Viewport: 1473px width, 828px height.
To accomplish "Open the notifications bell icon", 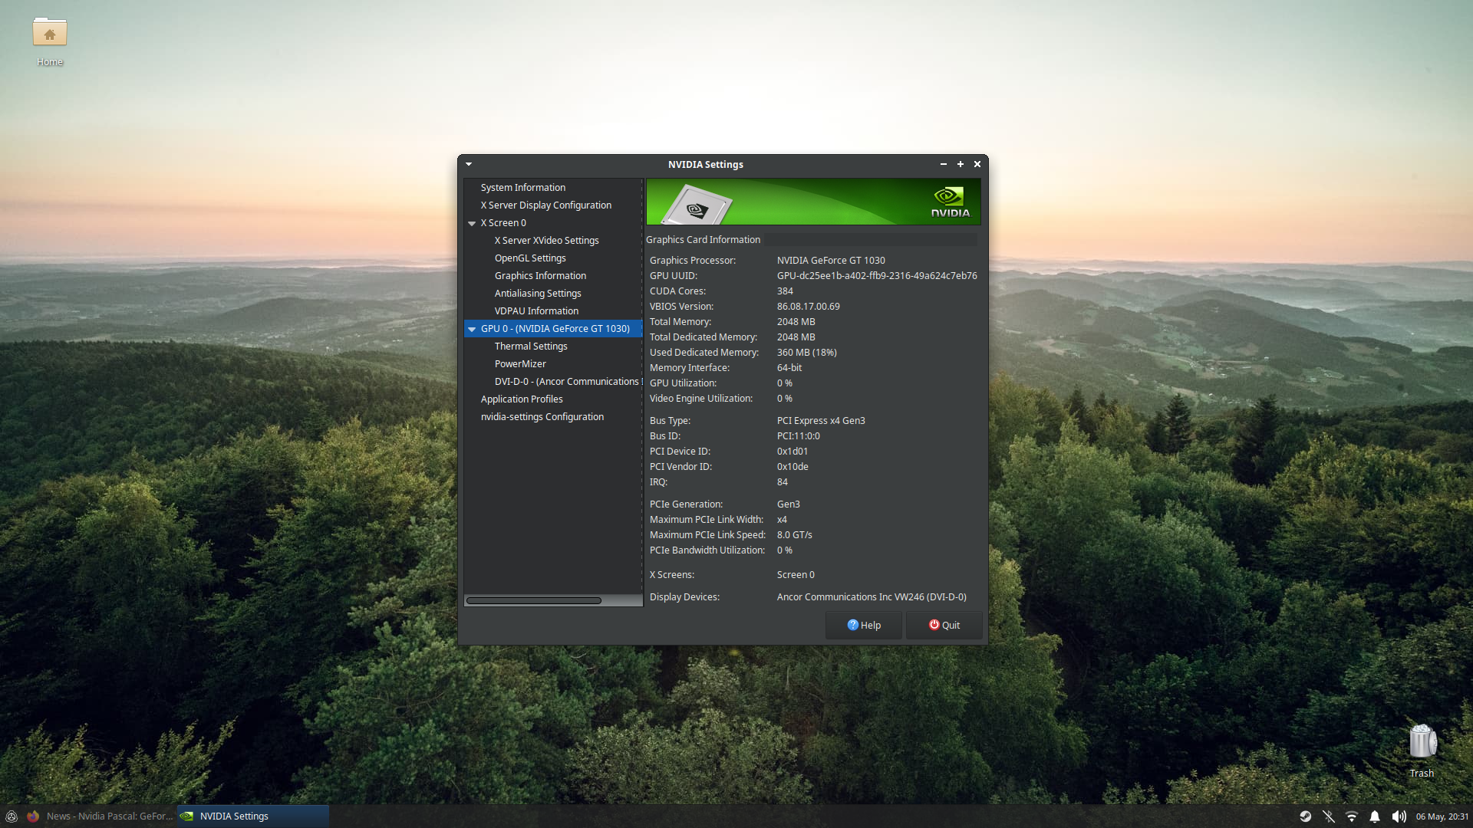I will coord(1375,816).
